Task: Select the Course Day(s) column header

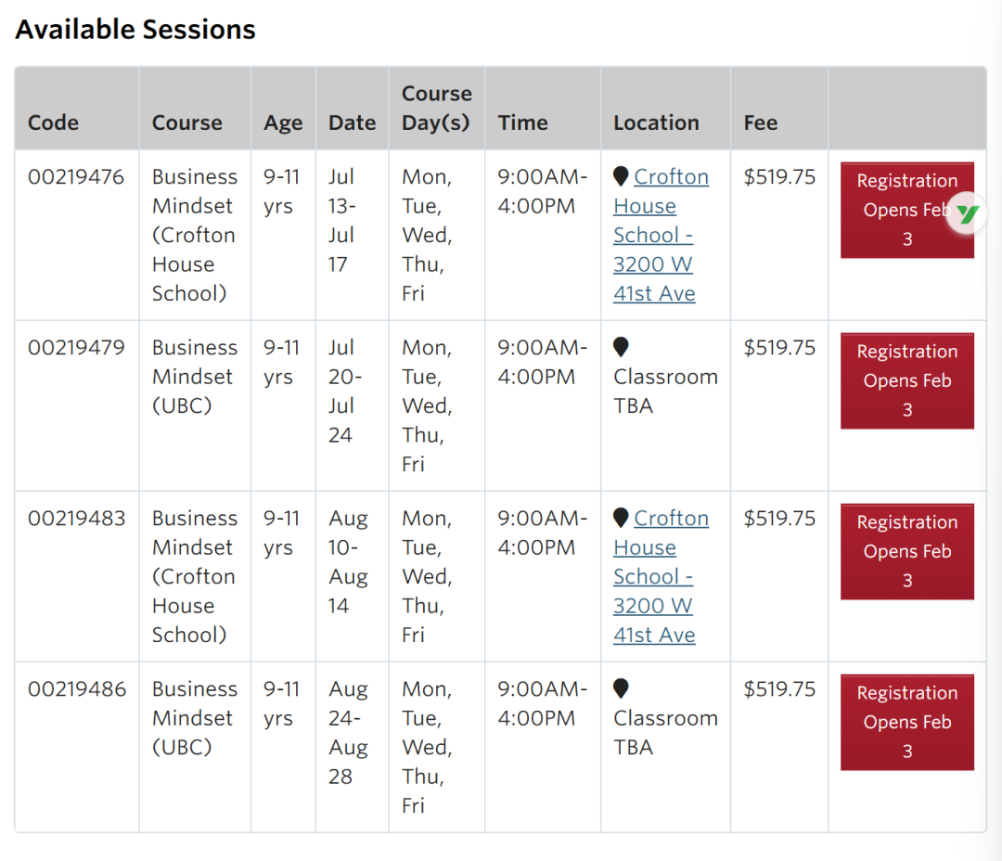Action: [x=436, y=108]
